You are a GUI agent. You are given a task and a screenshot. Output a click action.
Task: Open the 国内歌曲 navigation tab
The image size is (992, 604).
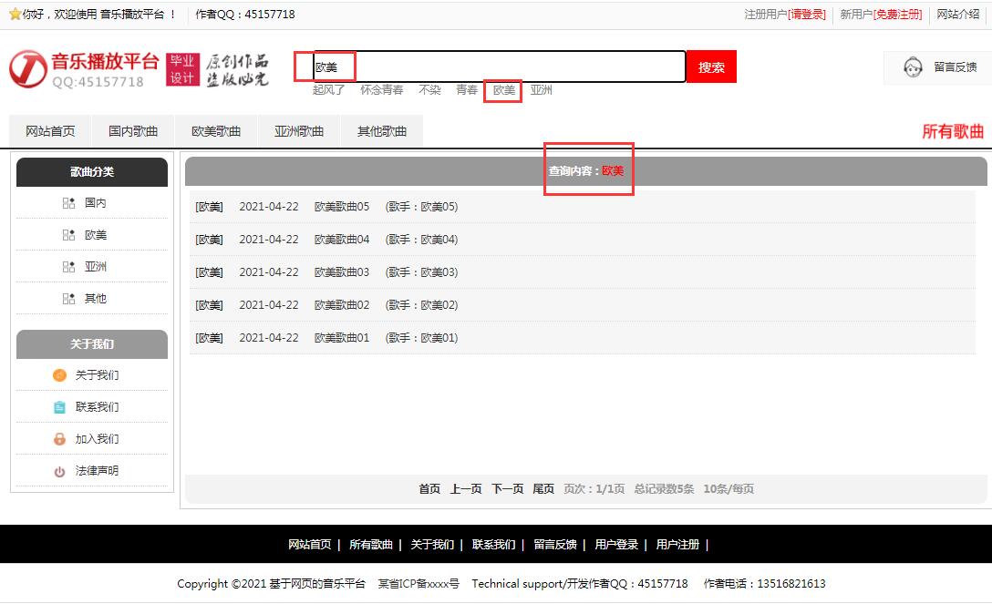pos(133,131)
